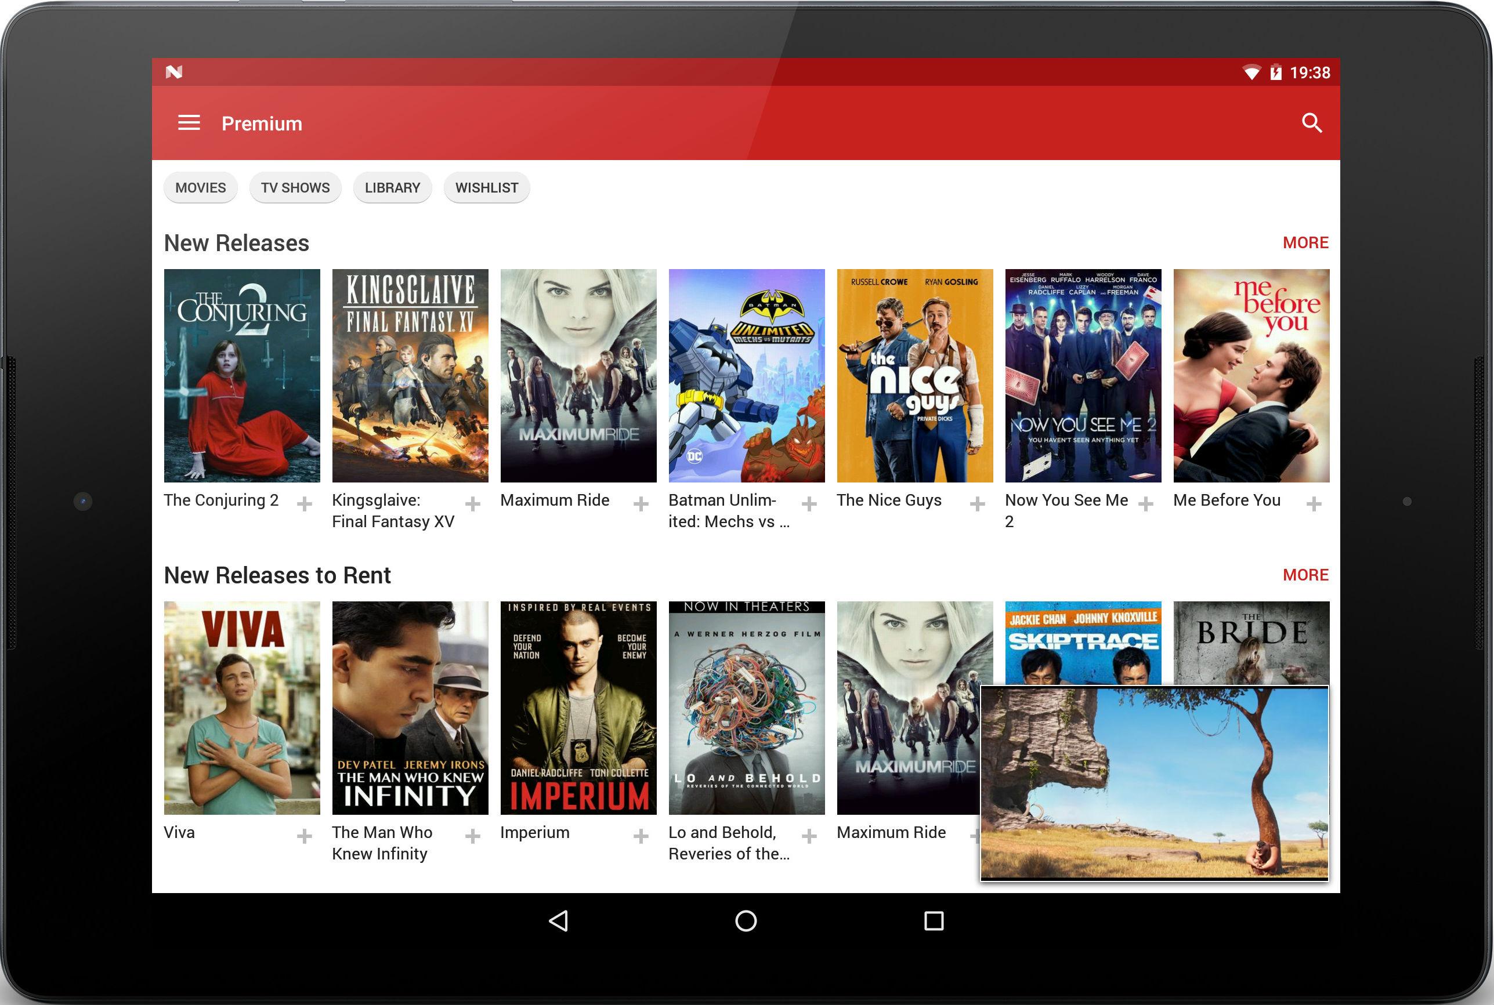Add Viva to wishlist

coord(305,836)
